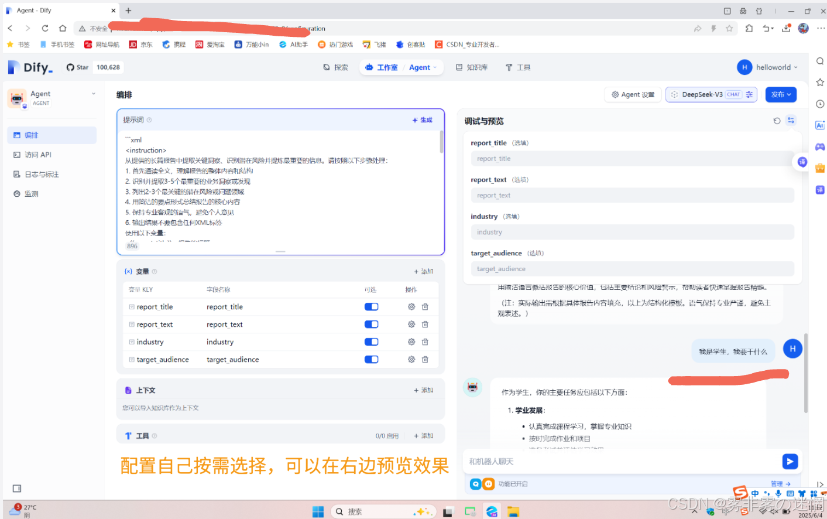Focus the industry debug input field

pyautogui.click(x=632, y=233)
